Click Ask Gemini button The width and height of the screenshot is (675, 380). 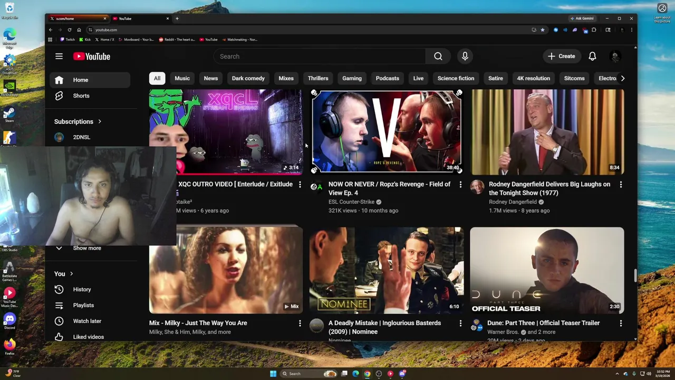point(582,18)
